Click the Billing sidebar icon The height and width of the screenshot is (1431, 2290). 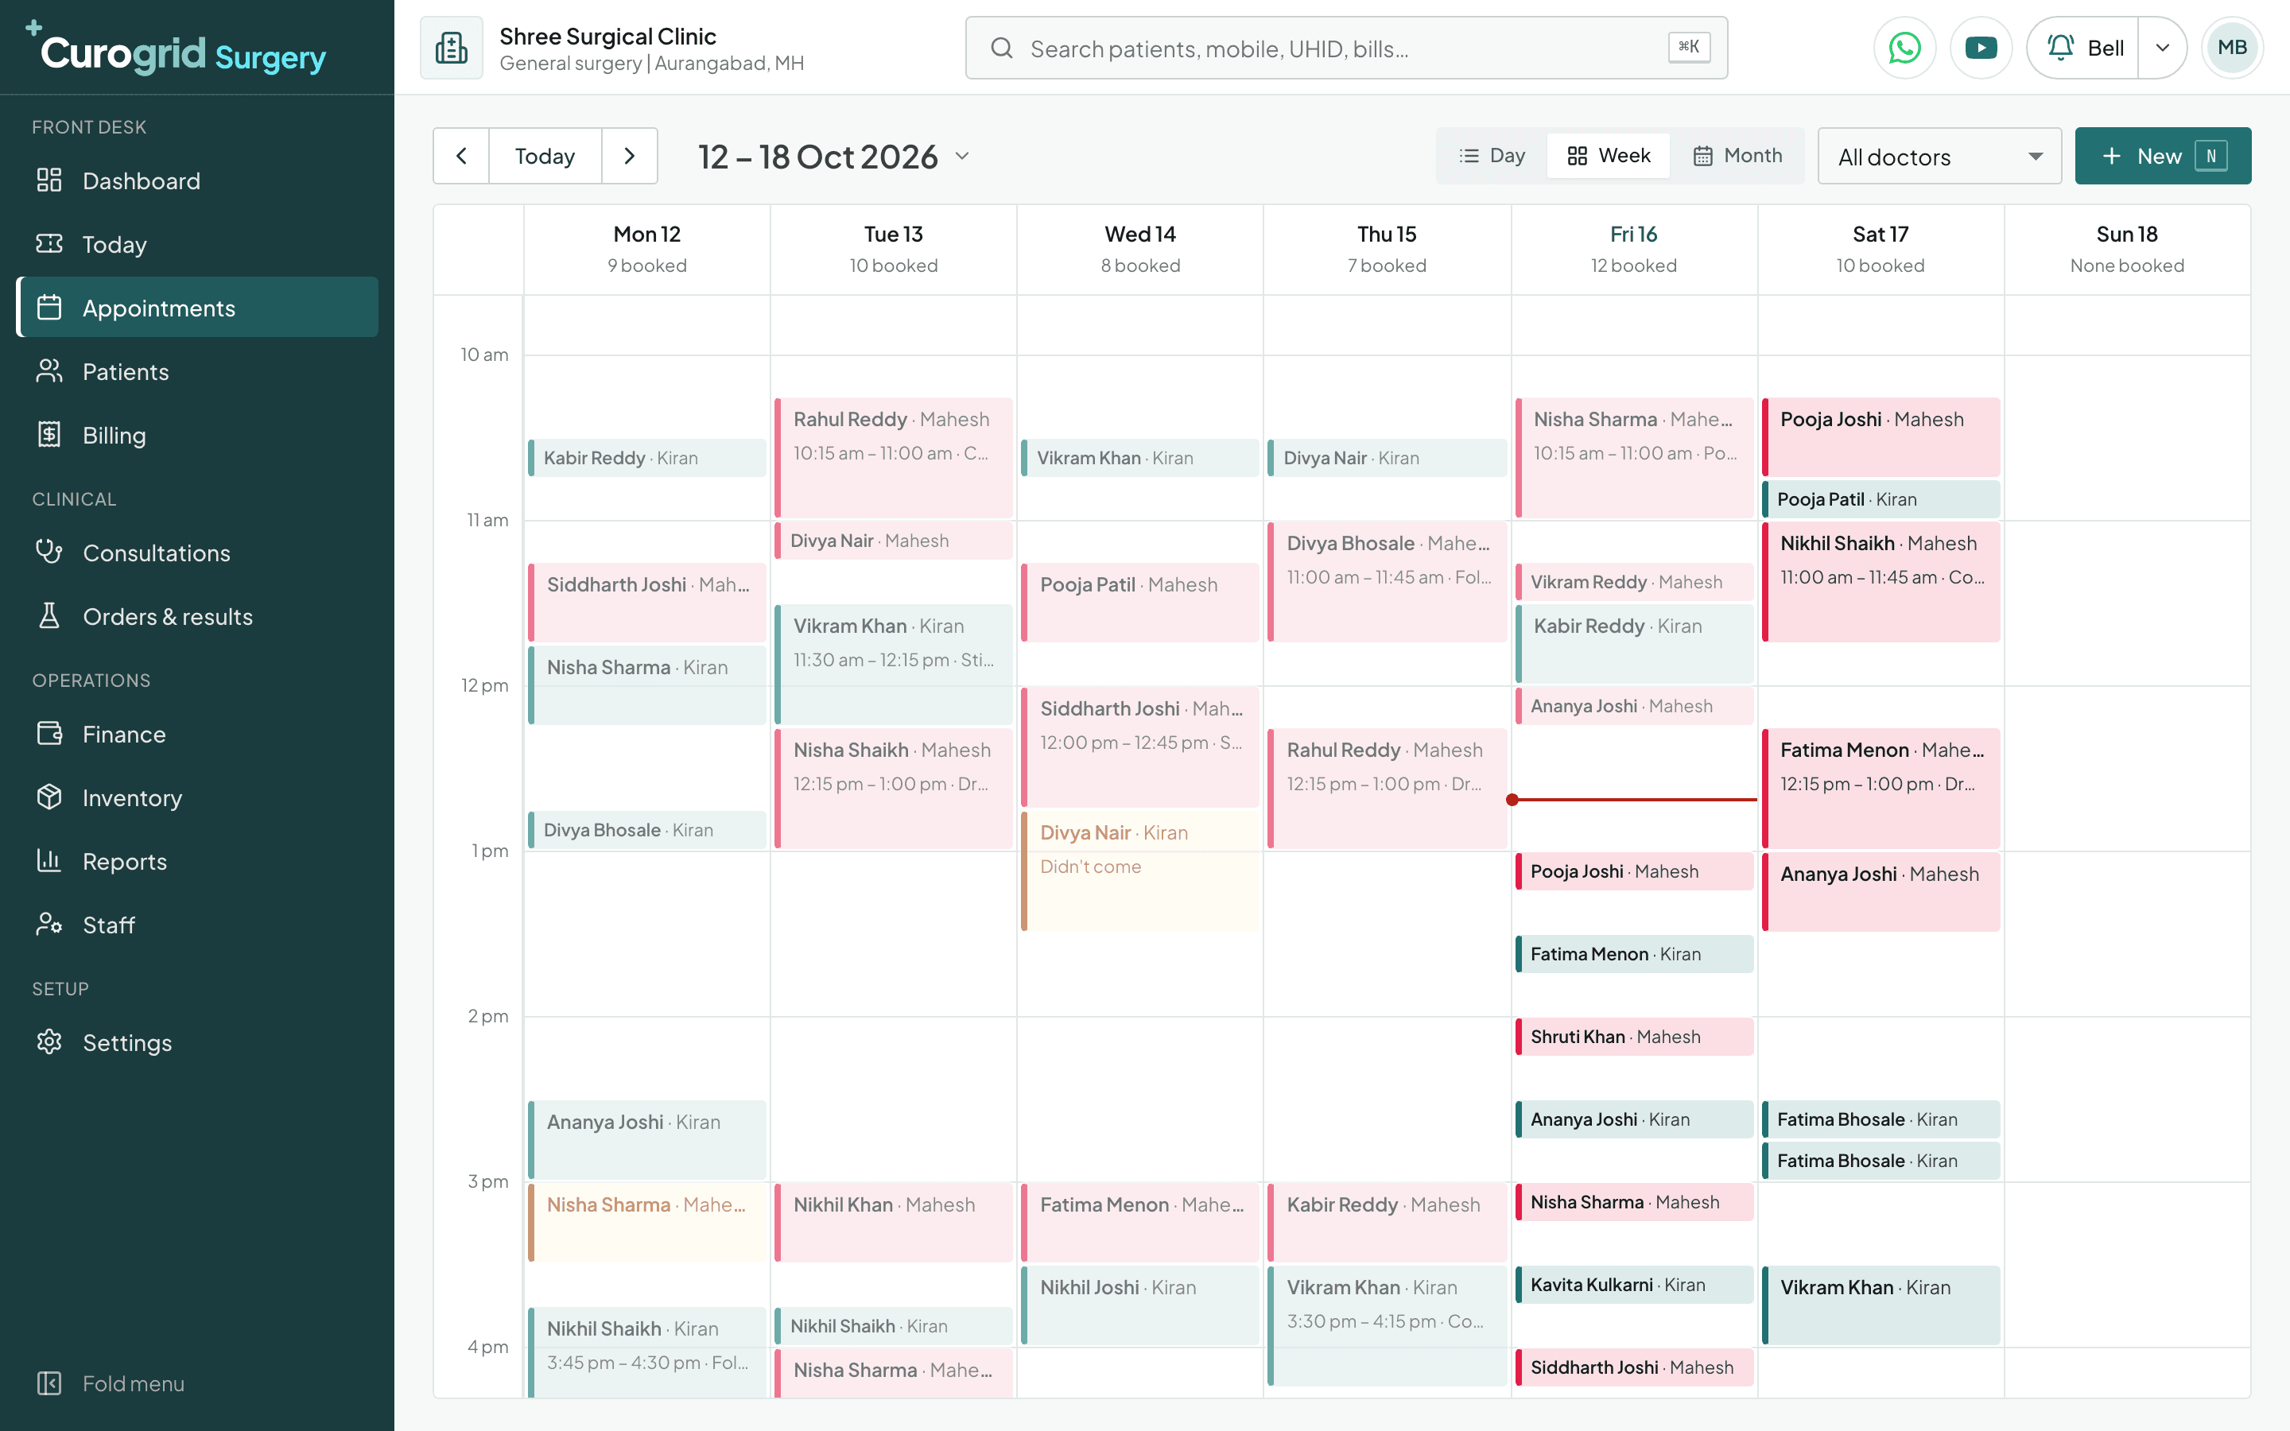49,434
